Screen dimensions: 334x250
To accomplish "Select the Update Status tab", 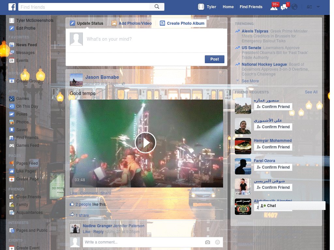I will coord(87,23).
